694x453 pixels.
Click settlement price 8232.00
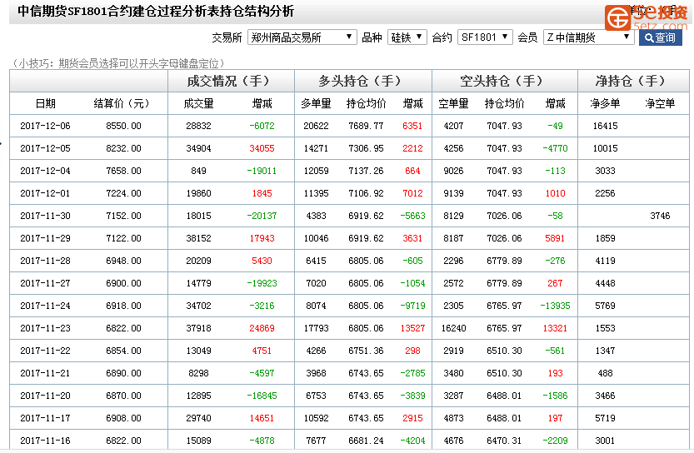coord(123,148)
